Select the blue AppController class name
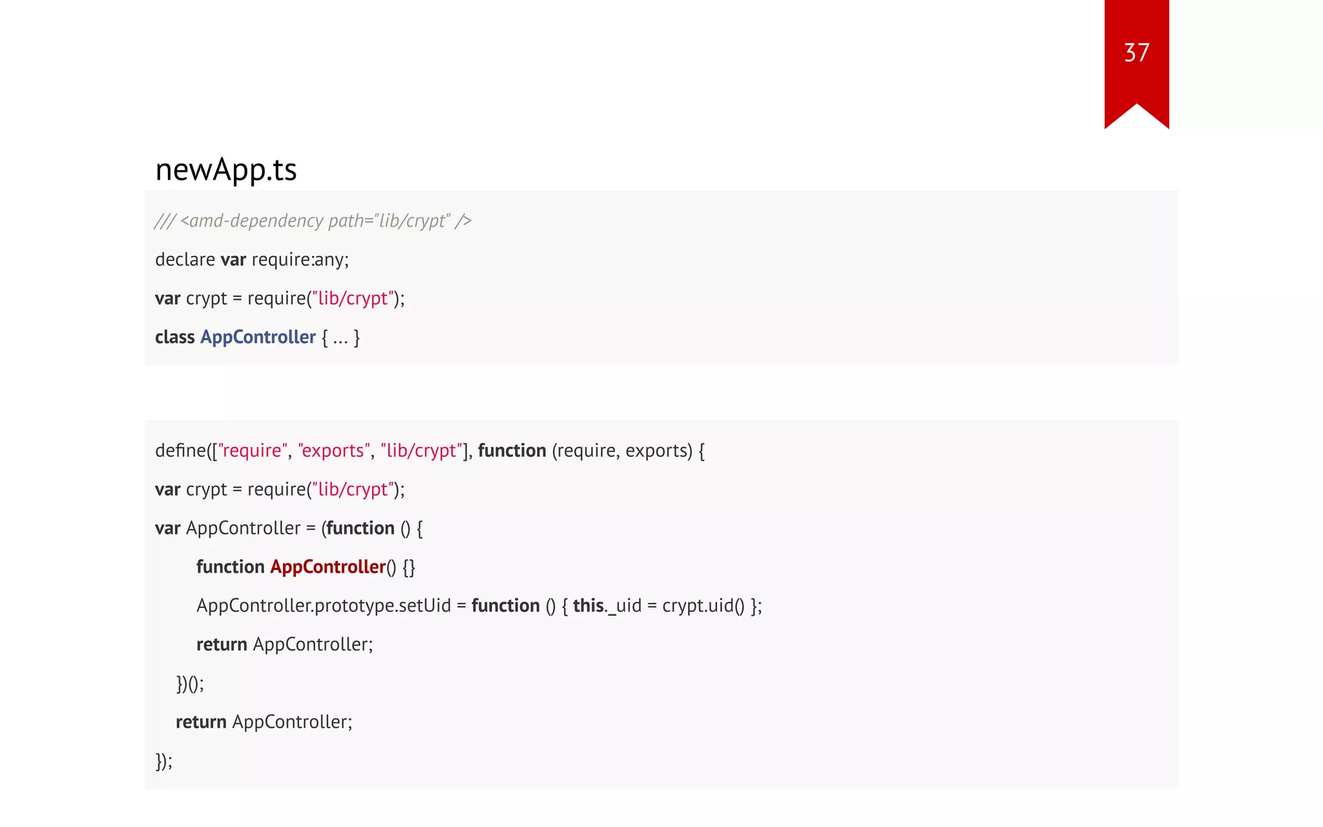 [258, 337]
